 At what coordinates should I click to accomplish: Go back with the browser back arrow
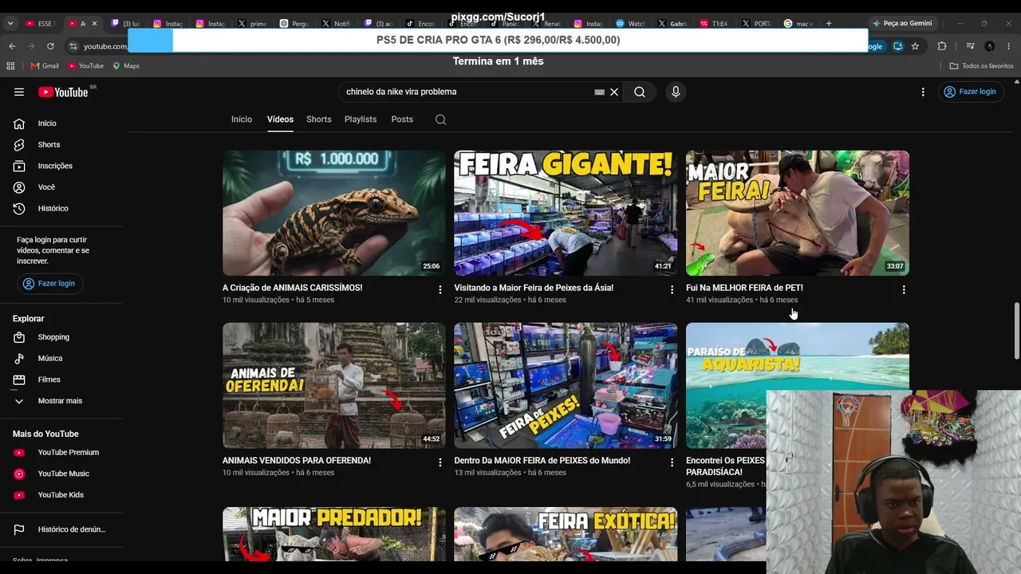[x=12, y=46]
